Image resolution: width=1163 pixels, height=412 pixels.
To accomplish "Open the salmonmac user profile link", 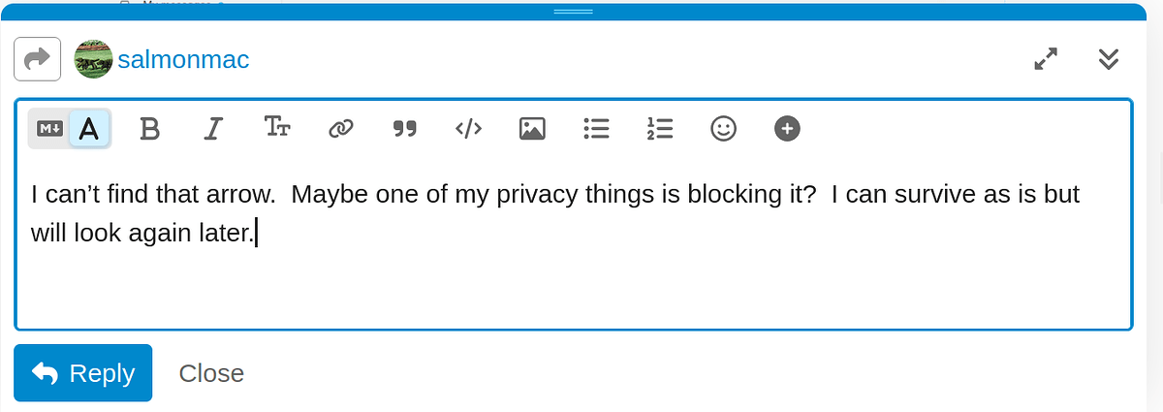I will click(183, 60).
